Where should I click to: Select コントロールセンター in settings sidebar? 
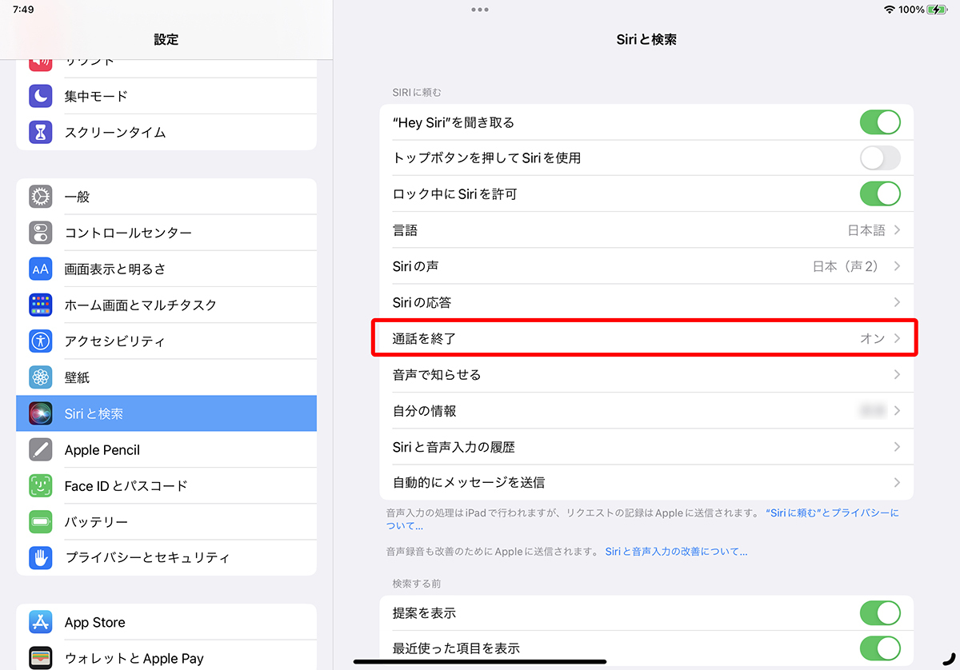pyautogui.click(x=166, y=233)
